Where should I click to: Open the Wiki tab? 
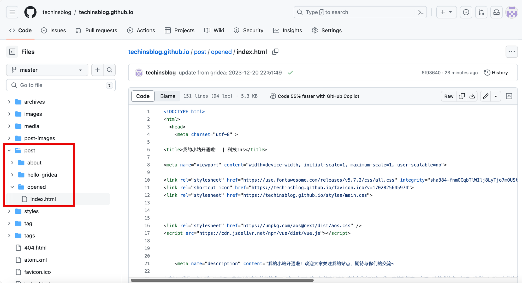point(214,30)
